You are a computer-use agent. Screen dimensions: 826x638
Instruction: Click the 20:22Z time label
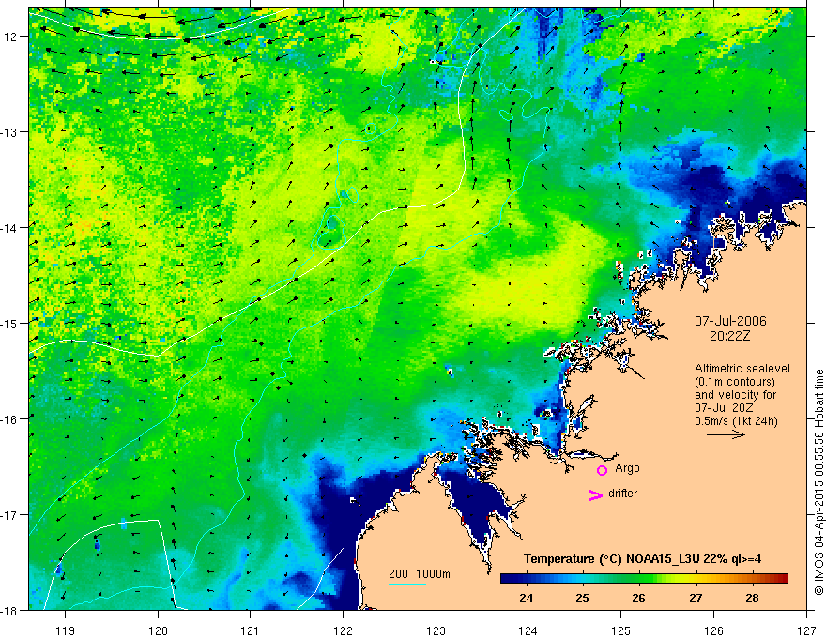(x=729, y=336)
